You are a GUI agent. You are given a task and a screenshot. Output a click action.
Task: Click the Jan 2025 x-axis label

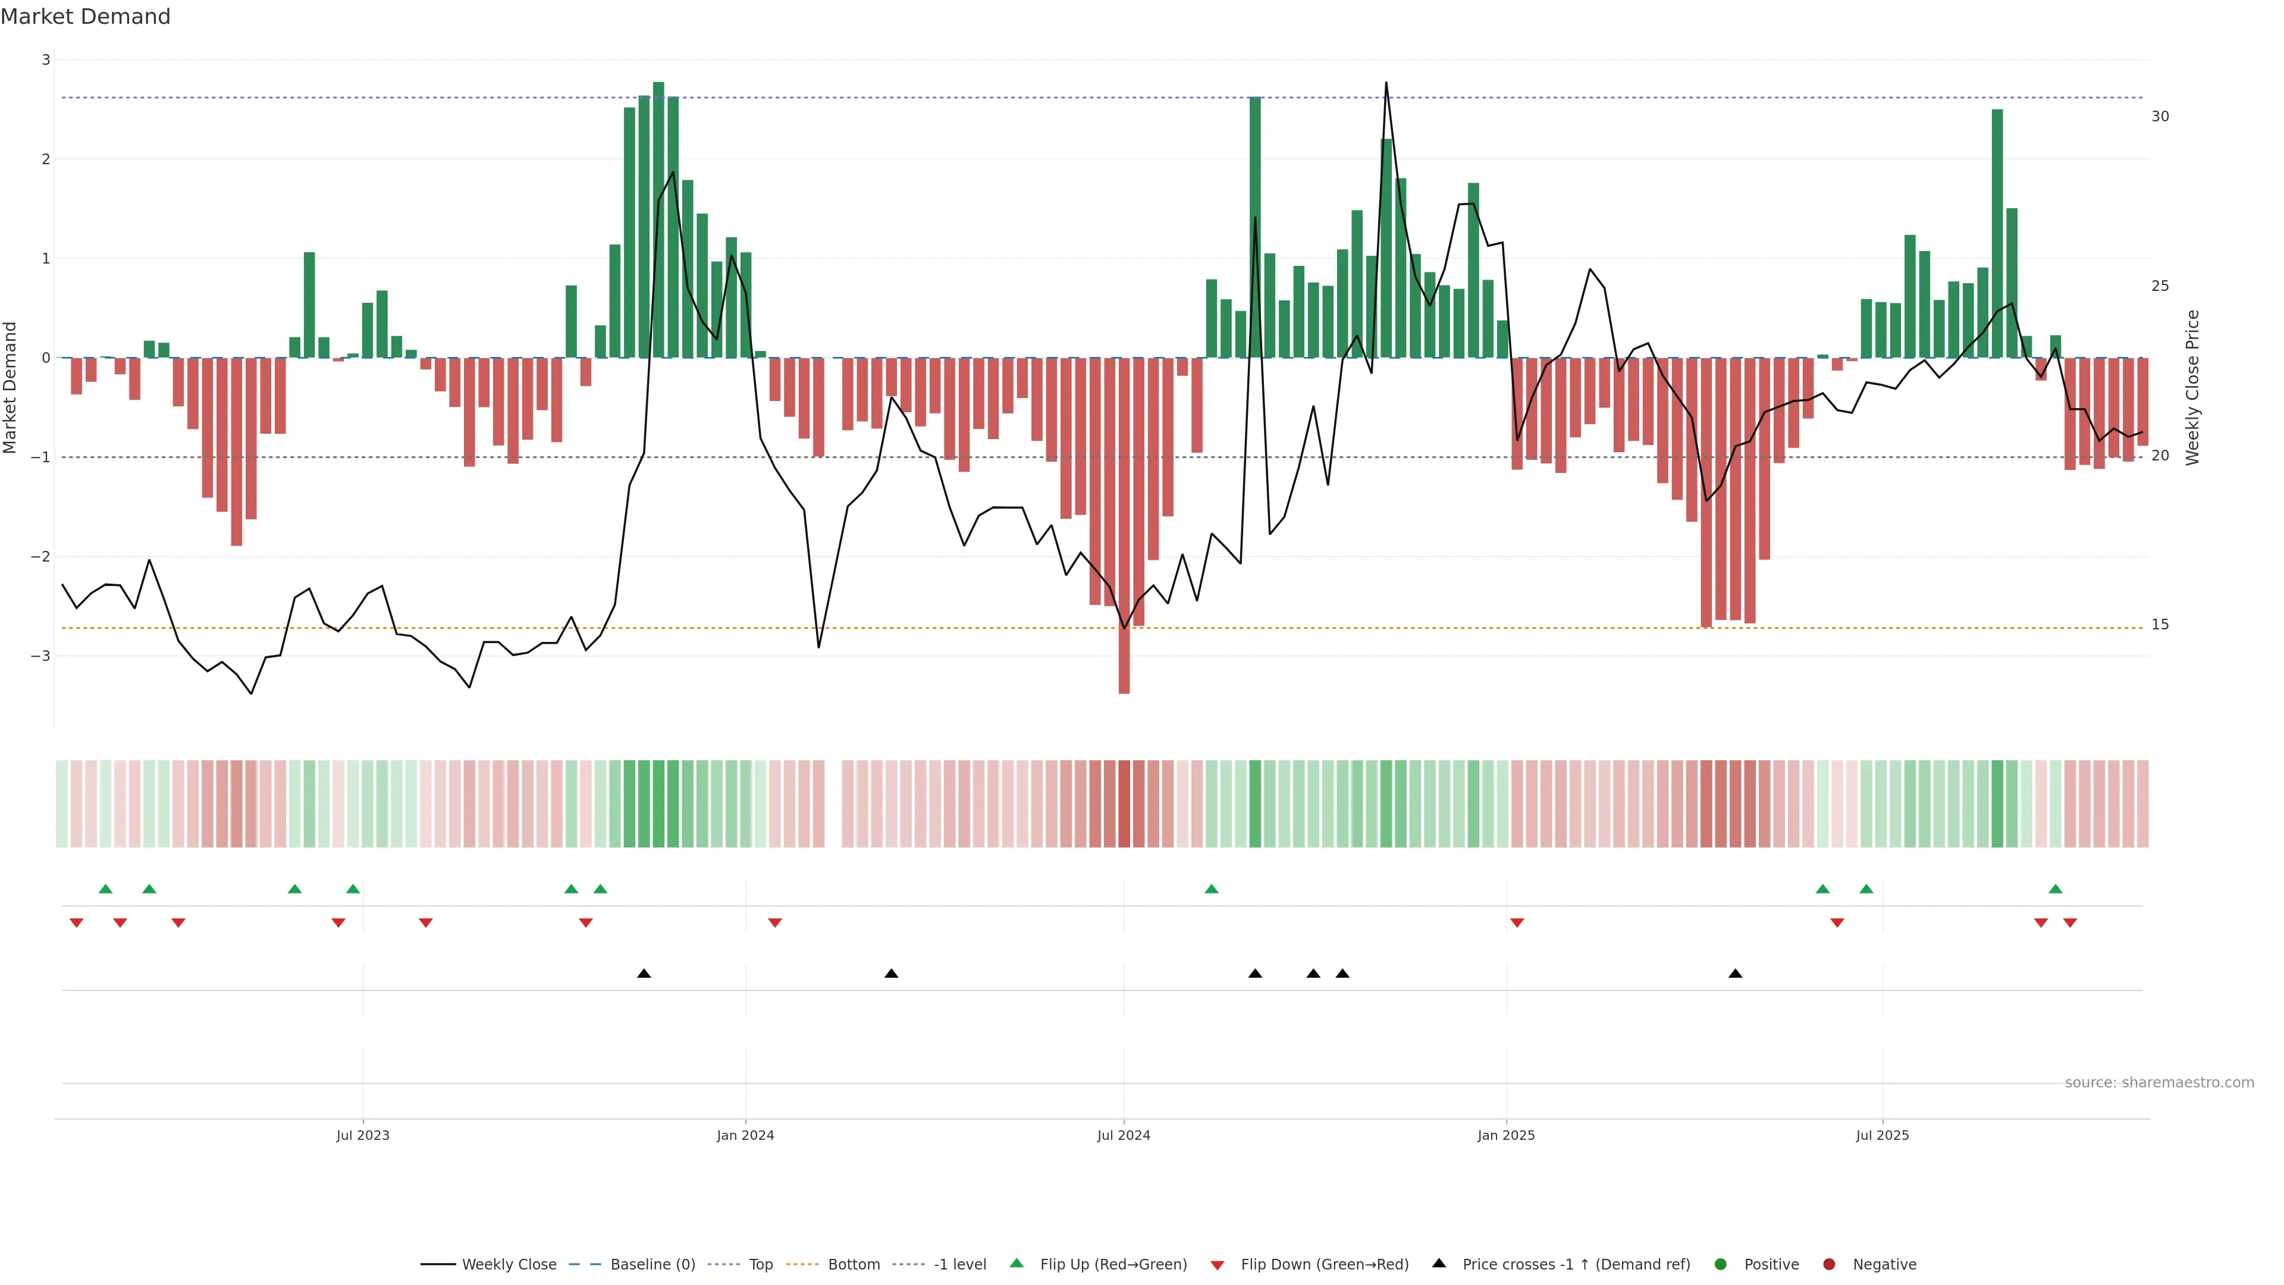pyautogui.click(x=1505, y=1135)
